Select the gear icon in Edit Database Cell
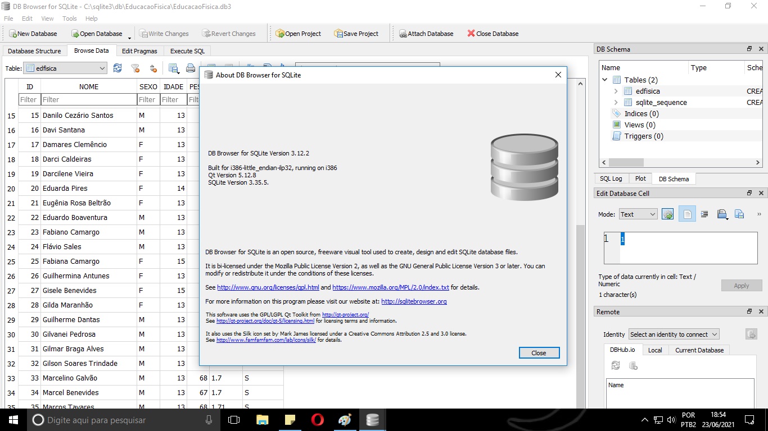Viewport: 768px width, 431px height. pos(667,214)
